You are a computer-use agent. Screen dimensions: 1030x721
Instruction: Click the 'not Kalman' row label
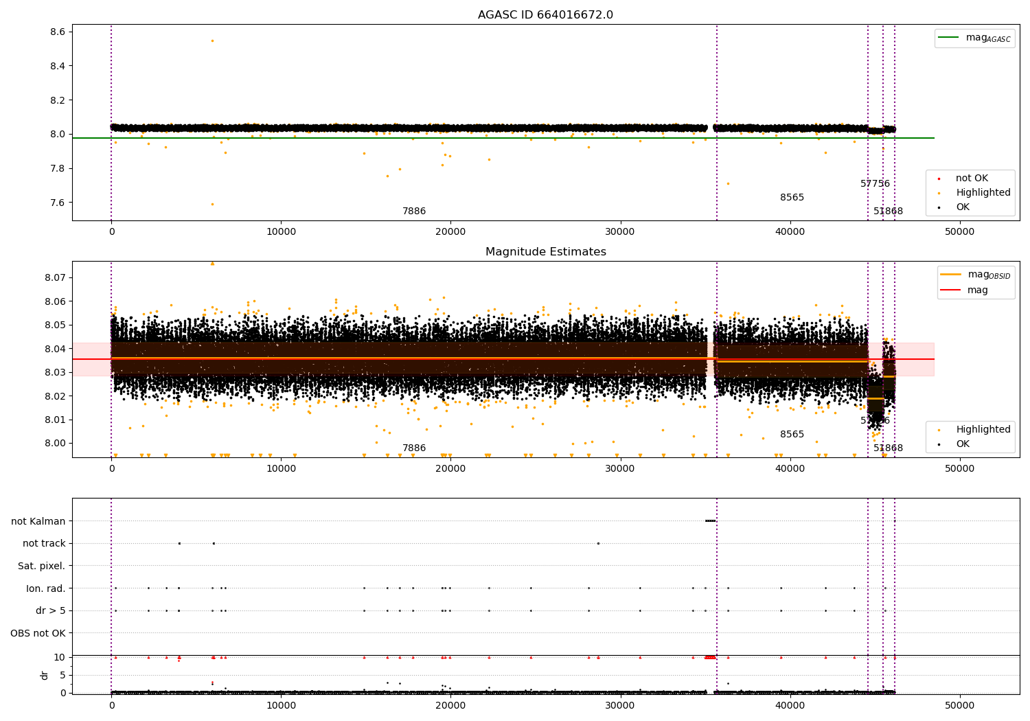[x=38, y=521]
